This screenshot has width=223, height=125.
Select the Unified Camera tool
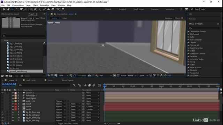coord(22,9)
